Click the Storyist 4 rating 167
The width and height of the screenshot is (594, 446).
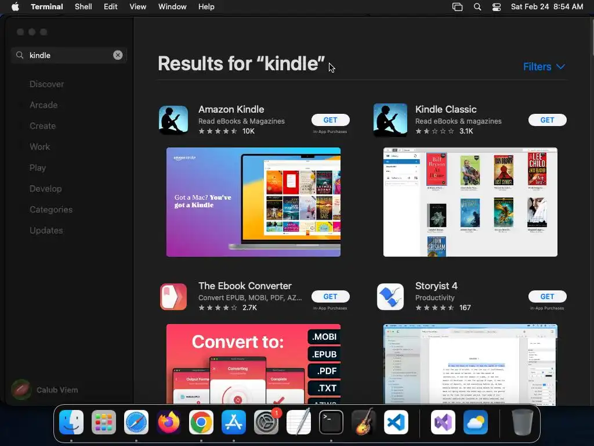[x=443, y=308]
